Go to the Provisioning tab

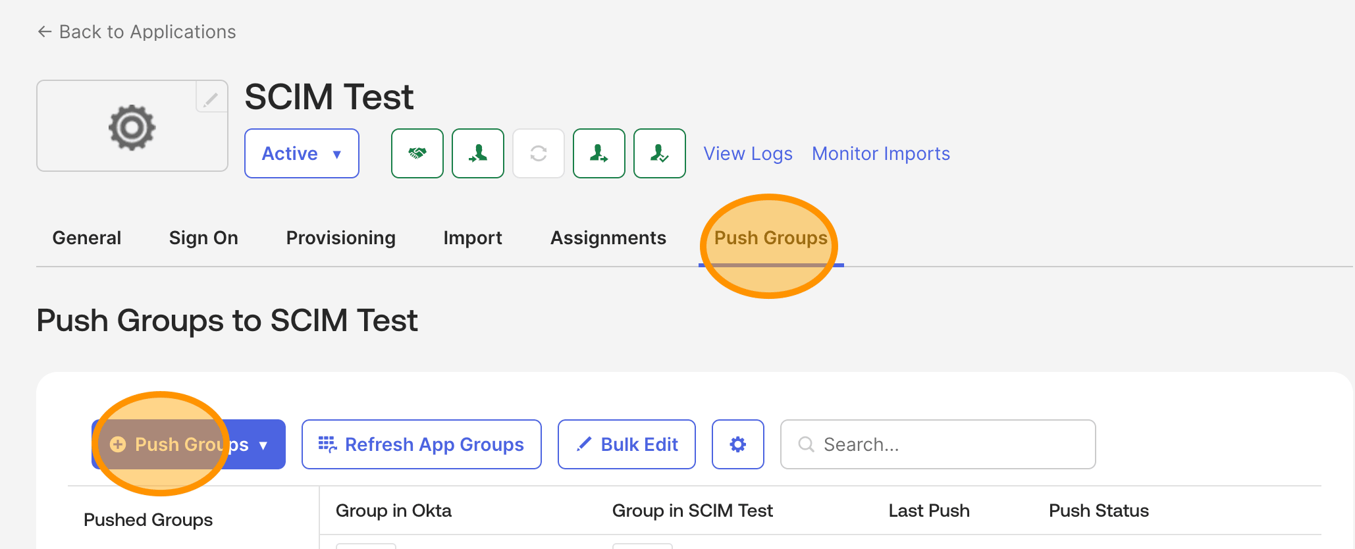click(x=341, y=238)
